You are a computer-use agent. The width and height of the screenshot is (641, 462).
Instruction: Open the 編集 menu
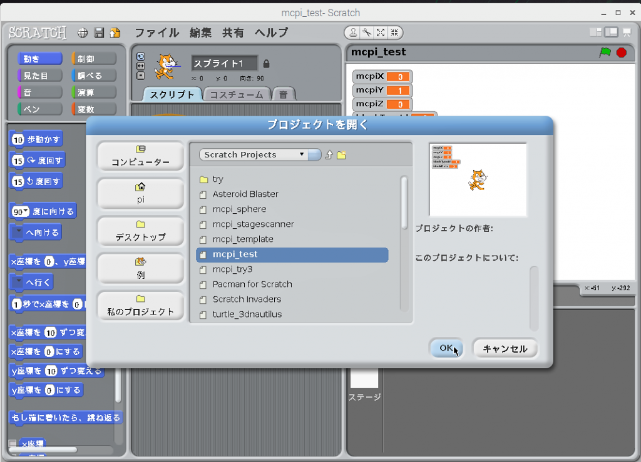(x=200, y=33)
